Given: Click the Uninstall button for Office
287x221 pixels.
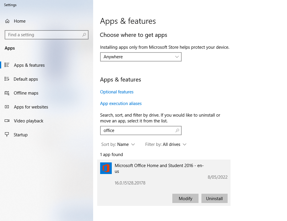Looking at the screenshot, I should (x=214, y=198).
